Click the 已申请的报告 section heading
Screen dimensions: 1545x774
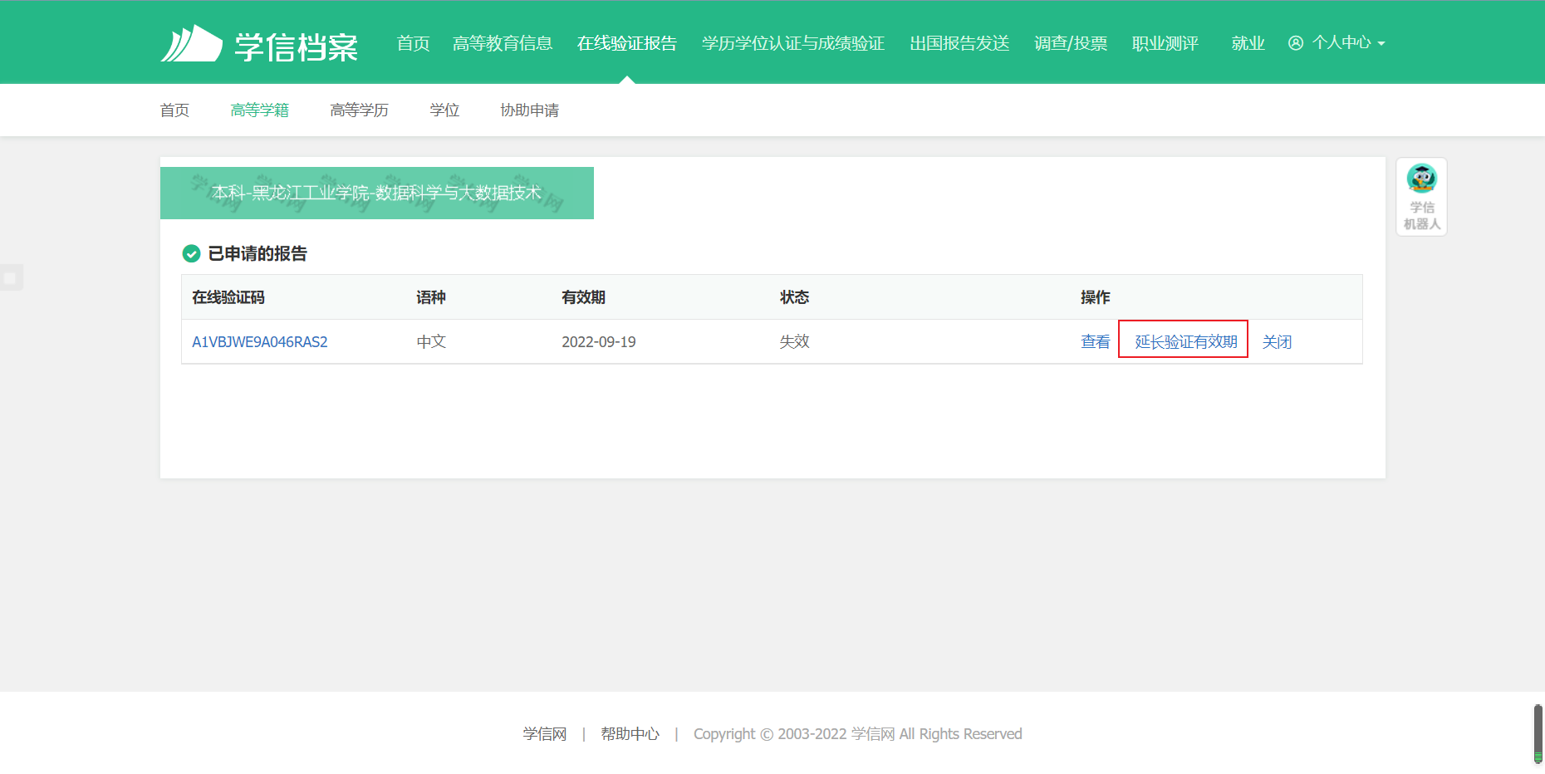(x=257, y=253)
